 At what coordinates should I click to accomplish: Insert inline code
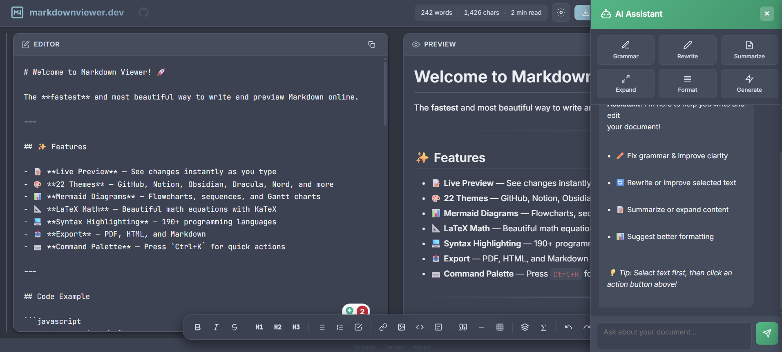(420, 327)
